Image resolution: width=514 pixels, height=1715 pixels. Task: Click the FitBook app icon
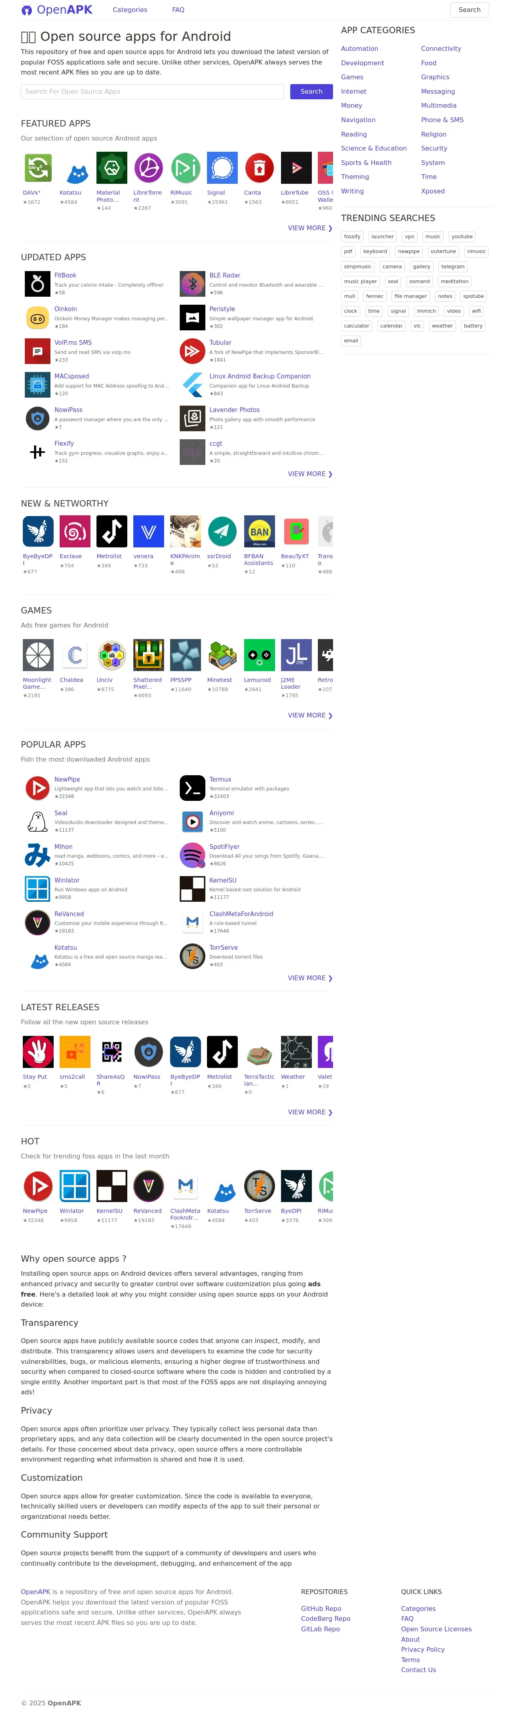[x=37, y=283]
